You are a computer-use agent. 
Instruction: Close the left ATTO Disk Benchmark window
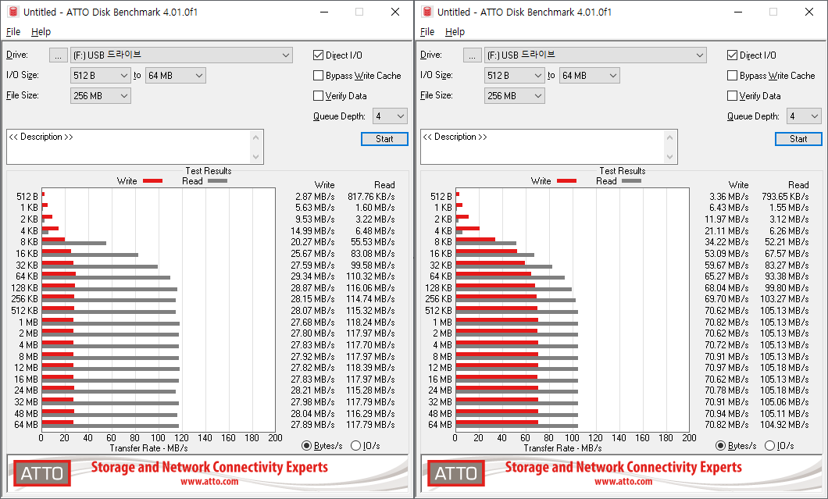click(x=395, y=12)
